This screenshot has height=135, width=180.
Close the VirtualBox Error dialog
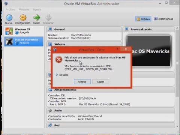click(x=126, y=49)
